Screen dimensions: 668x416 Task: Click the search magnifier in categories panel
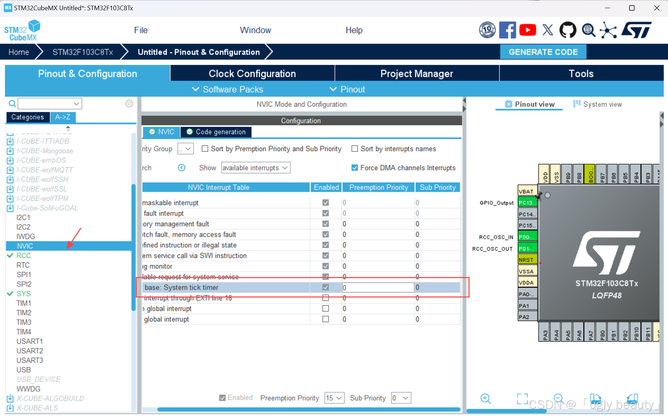pos(12,104)
